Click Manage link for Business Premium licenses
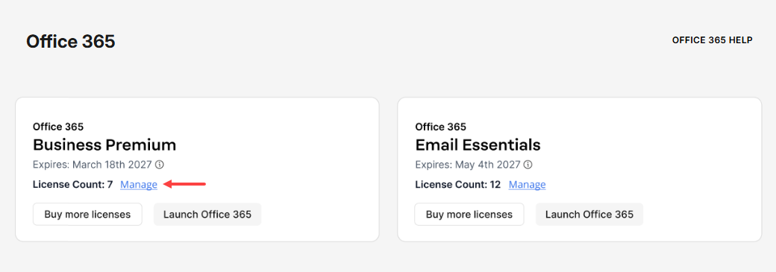Screen dimensions: 776x272 coord(139,185)
